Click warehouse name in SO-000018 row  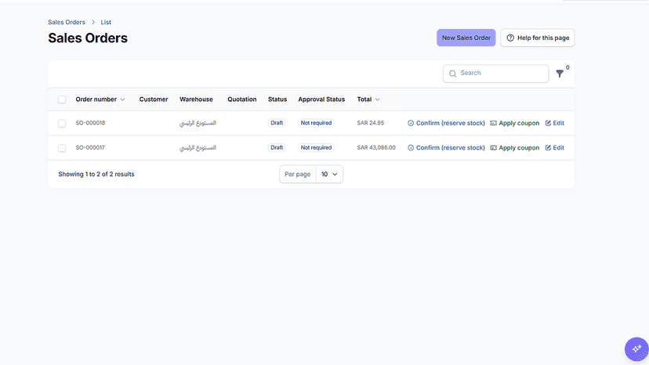pos(198,123)
